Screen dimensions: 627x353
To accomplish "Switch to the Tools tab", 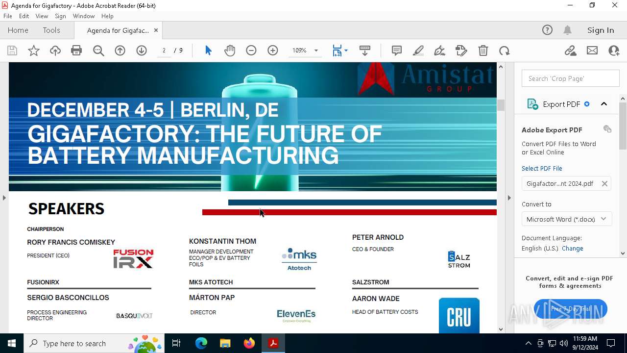I will pyautogui.click(x=51, y=30).
